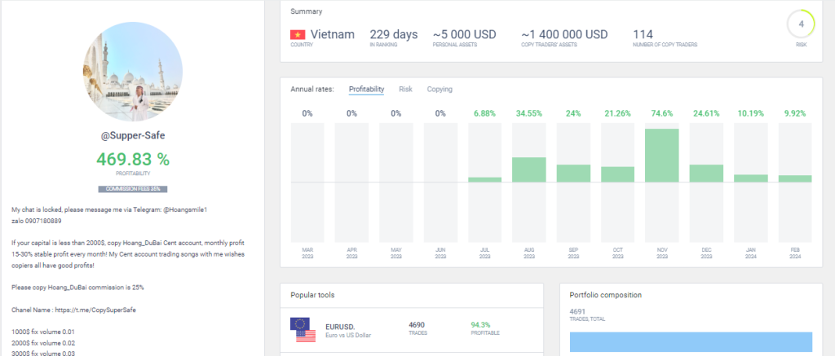Click the February 2024 chart bar
Image resolution: width=835 pixels, height=356 pixels.
pyautogui.click(x=795, y=178)
